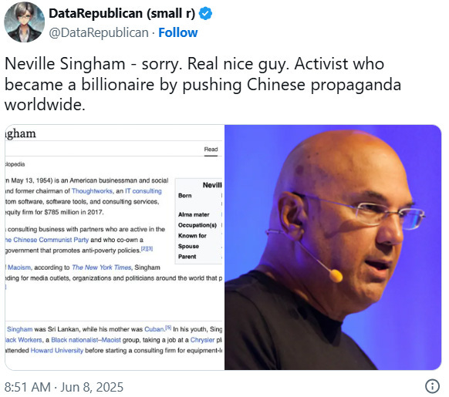The width and height of the screenshot is (449, 397).
Task: Click the DataRepublican profile avatar
Action: [x=25, y=22]
